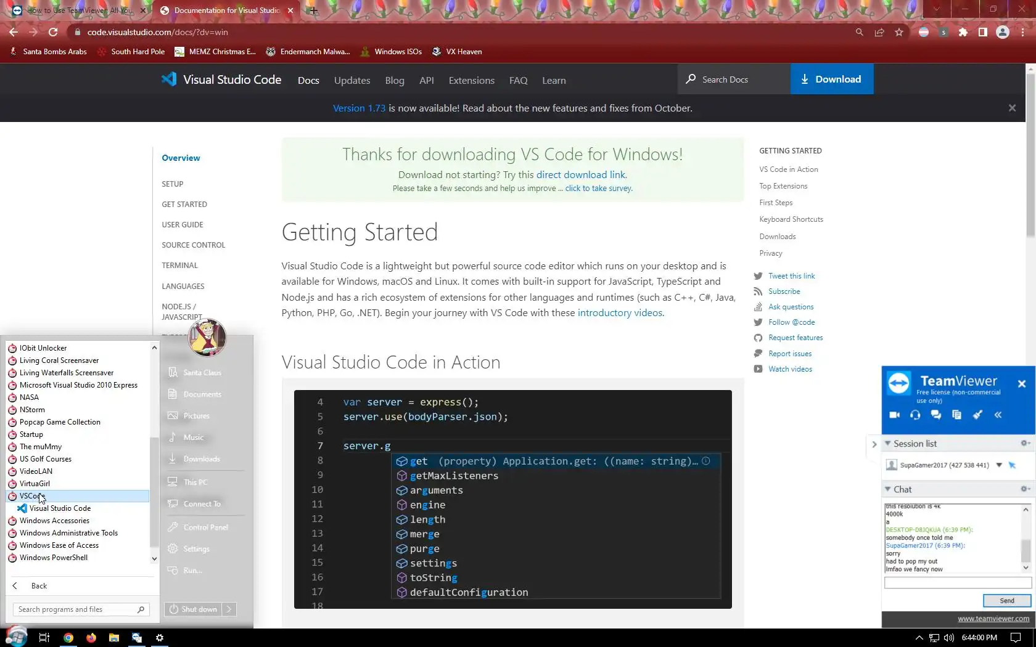The width and height of the screenshot is (1036, 647).
Task: Click the TeamViewer headset audio icon
Action: (x=915, y=415)
